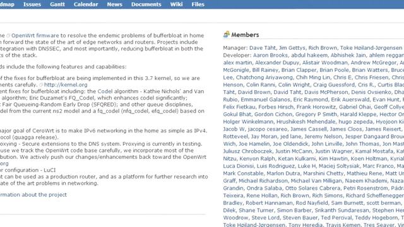Click external link icon before OpenWrt firmware
Screen dimensions: 404x227
coord(8,36)
